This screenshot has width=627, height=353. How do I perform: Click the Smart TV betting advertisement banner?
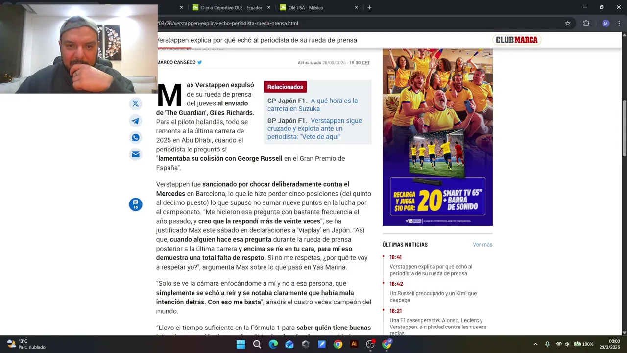437,137
